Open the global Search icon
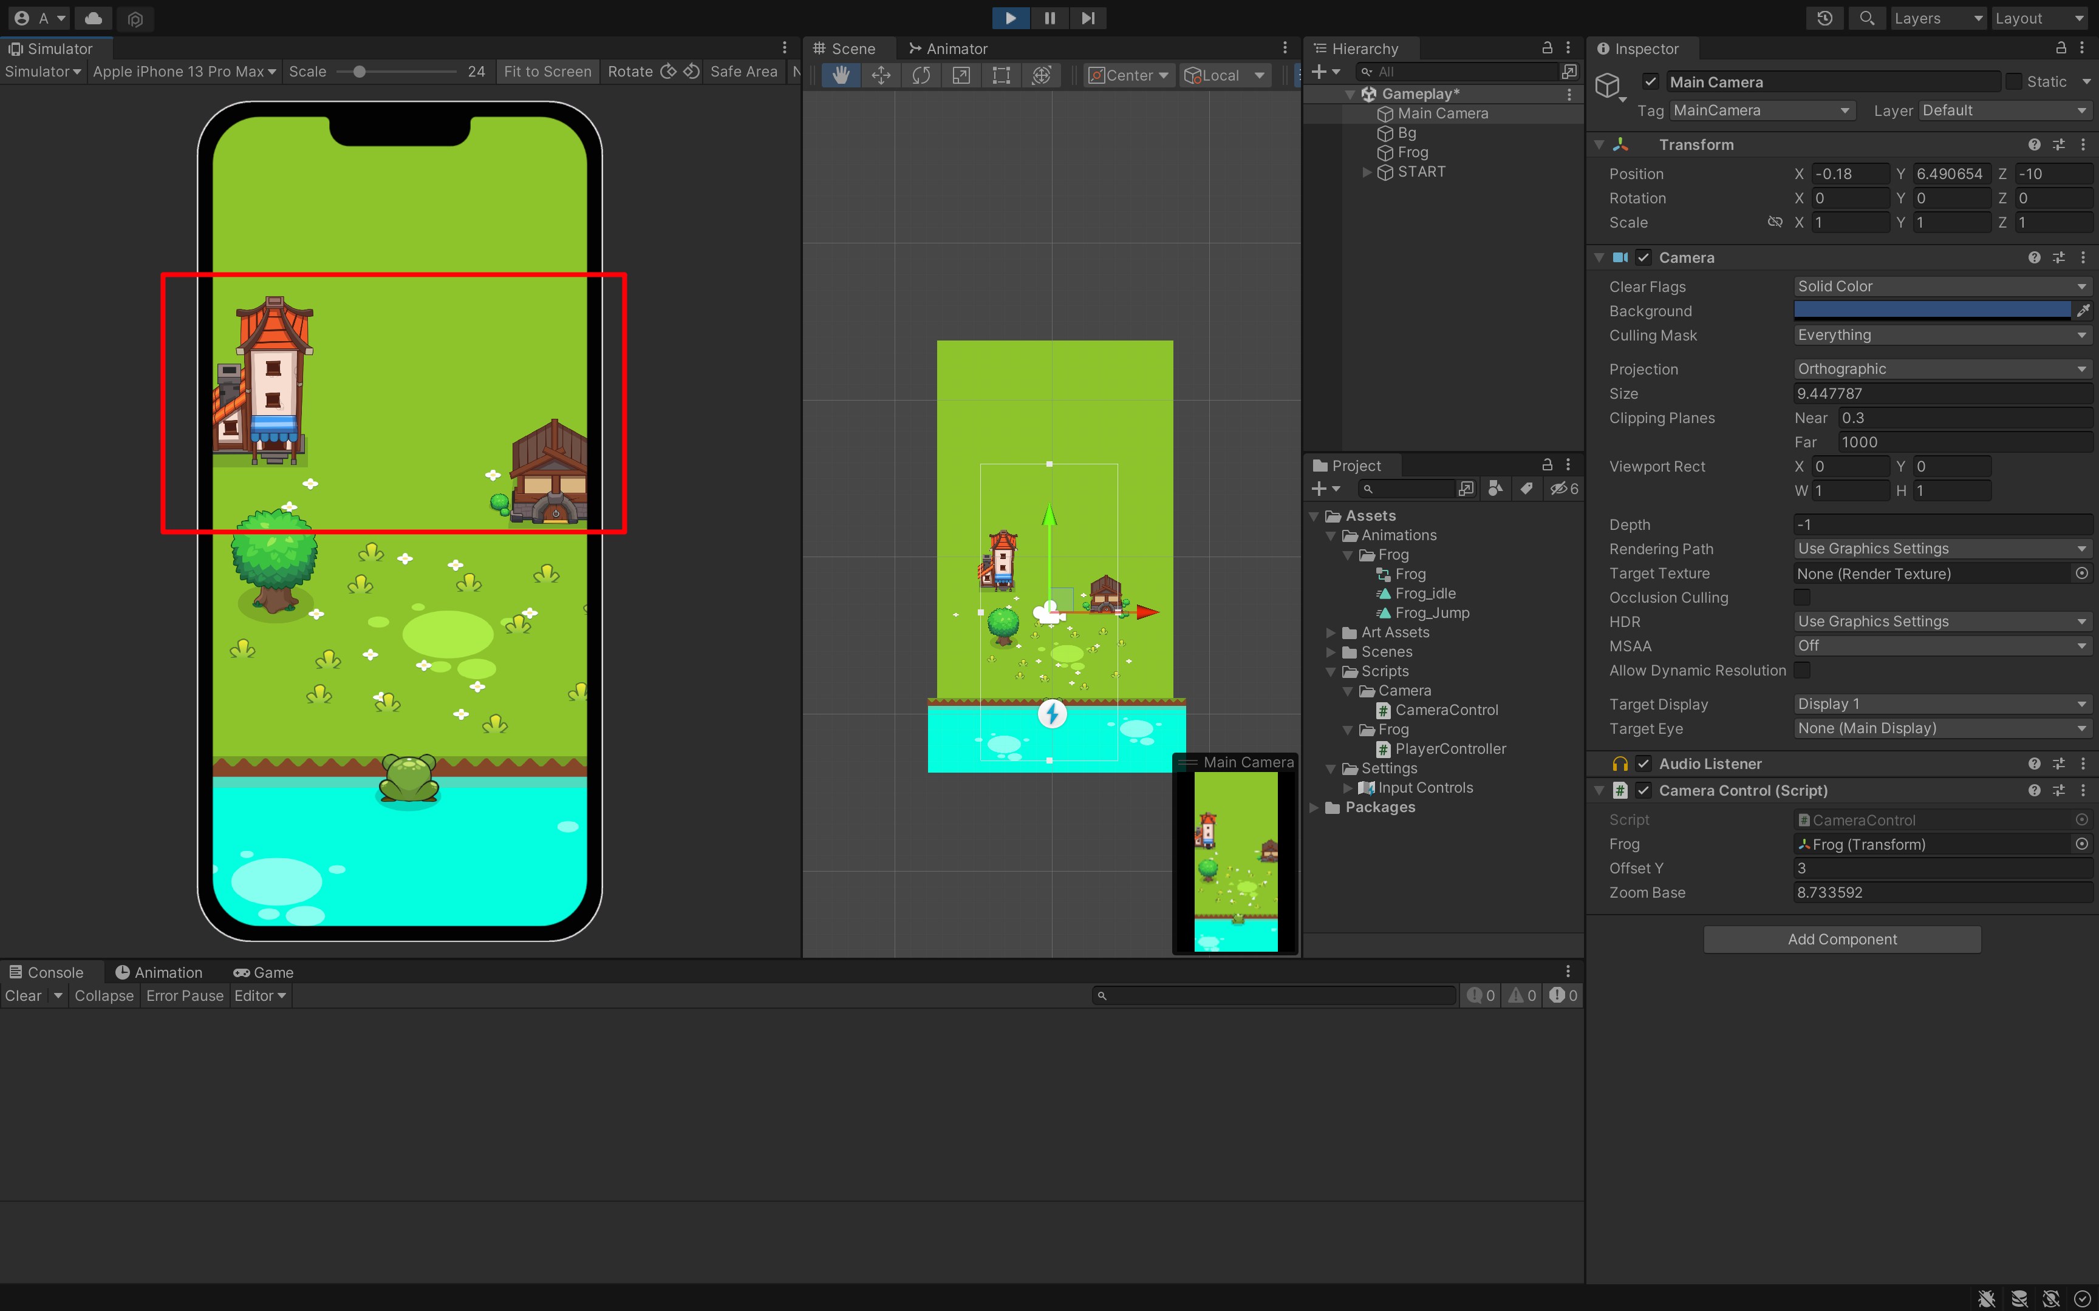Viewport: 2099px width, 1311px height. click(x=1866, y=18)
